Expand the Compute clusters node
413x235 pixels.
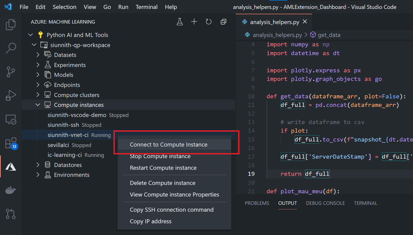pyautogui.click(x=38, y=95)
